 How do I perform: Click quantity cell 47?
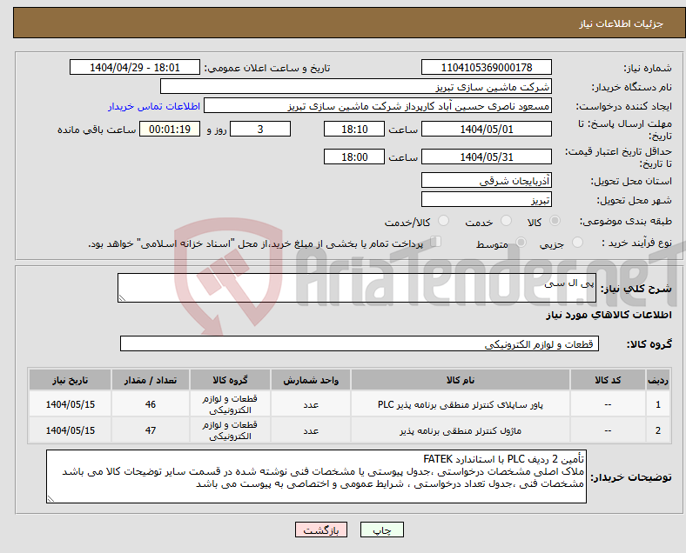151,430
